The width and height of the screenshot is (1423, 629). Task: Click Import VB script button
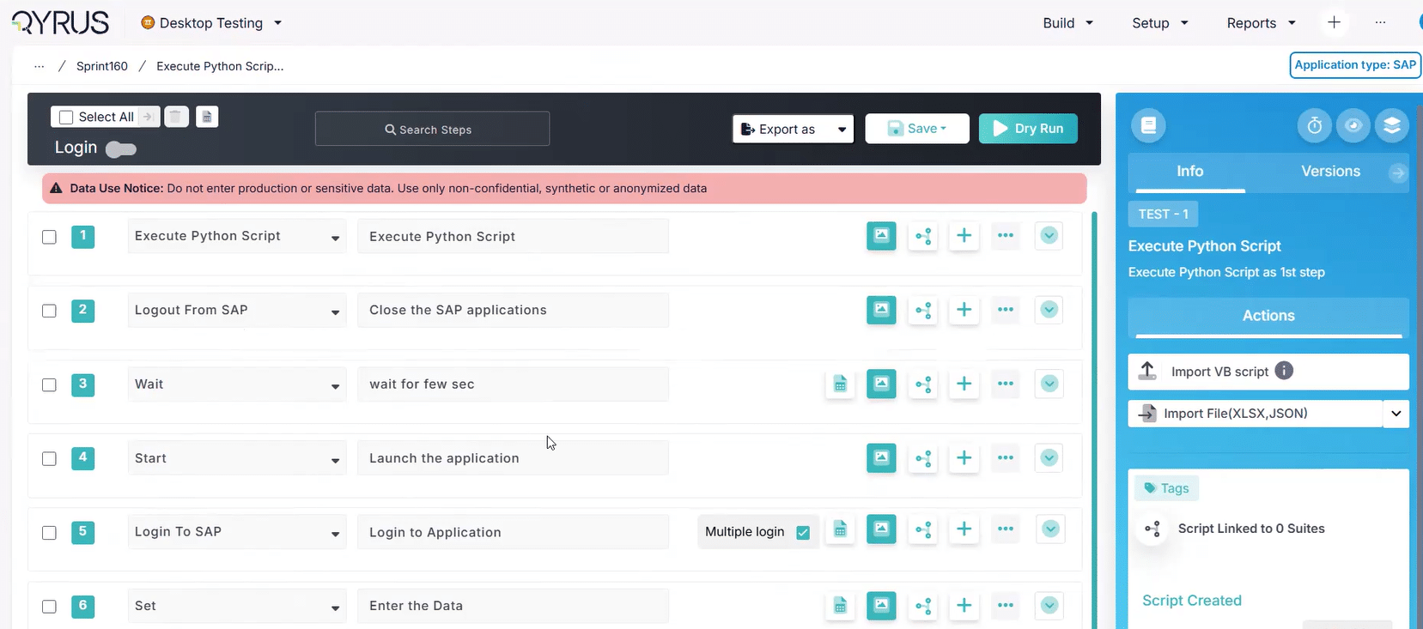pos(1219,372)
